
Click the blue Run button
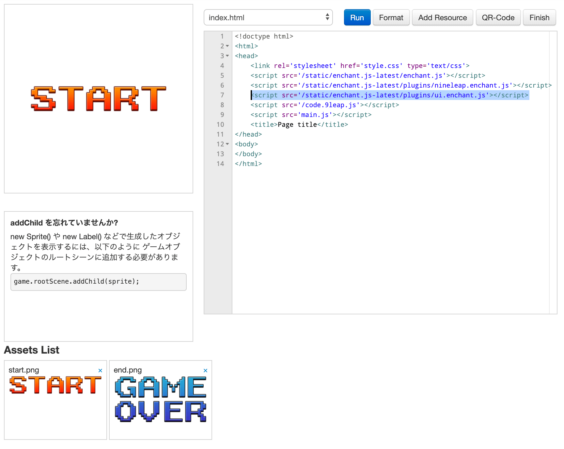[357, 18]
